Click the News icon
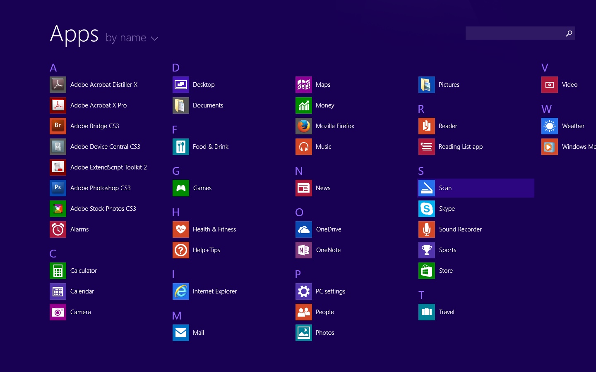This screenshot has height=372, width=596. (x=304, y=188)
